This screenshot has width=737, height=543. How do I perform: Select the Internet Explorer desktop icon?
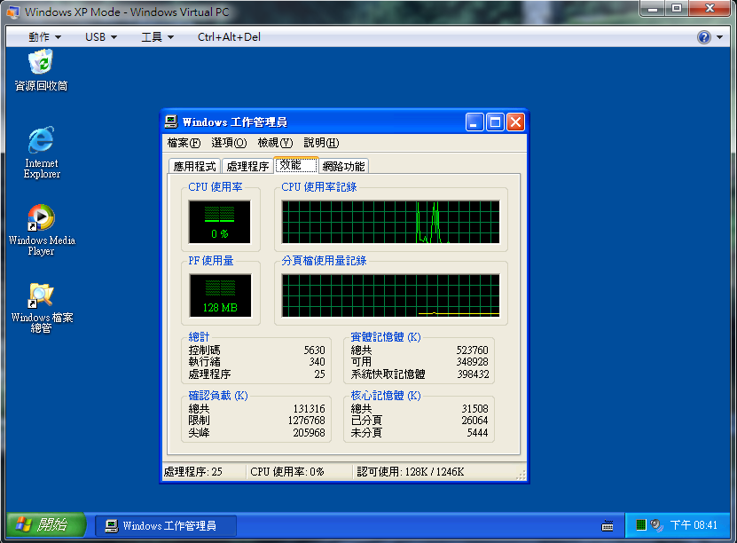pos(42,153)
